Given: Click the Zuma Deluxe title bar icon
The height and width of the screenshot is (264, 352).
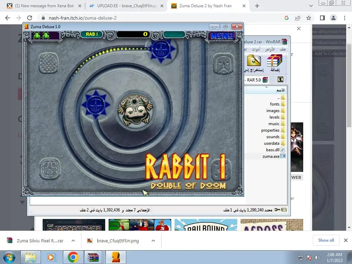Looking at the screenshot, I should click(27, 27).
